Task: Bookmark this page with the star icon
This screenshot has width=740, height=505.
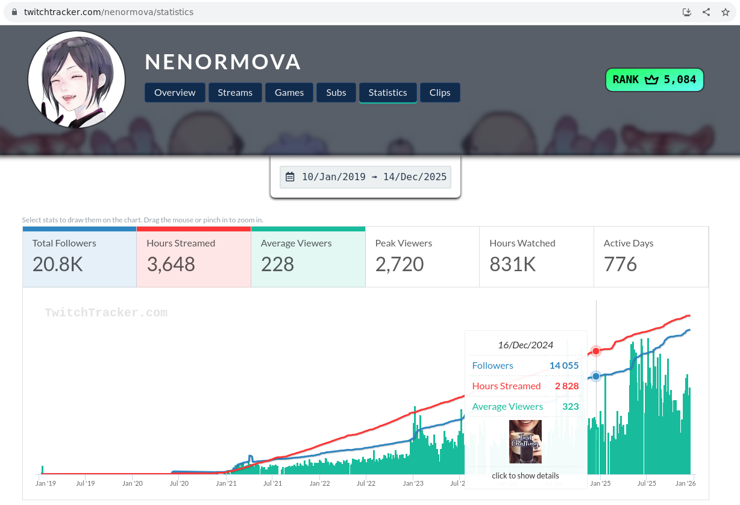Action: [726, 12]
